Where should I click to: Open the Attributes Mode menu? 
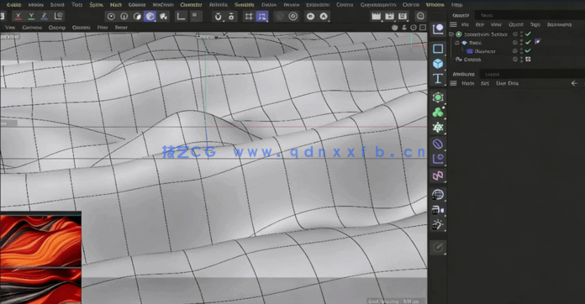[x=468, y=83]
